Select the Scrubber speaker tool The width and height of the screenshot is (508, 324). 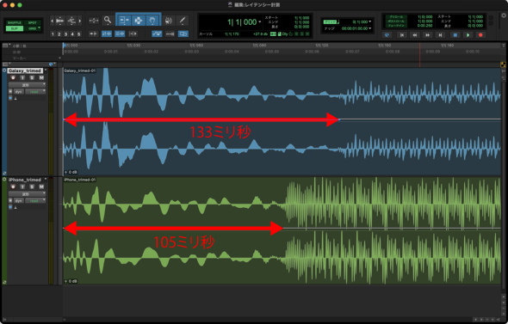(168, 21)
